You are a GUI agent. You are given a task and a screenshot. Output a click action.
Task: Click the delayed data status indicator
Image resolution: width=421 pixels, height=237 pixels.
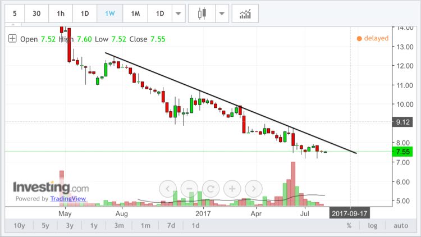click(x=372, y=38)
